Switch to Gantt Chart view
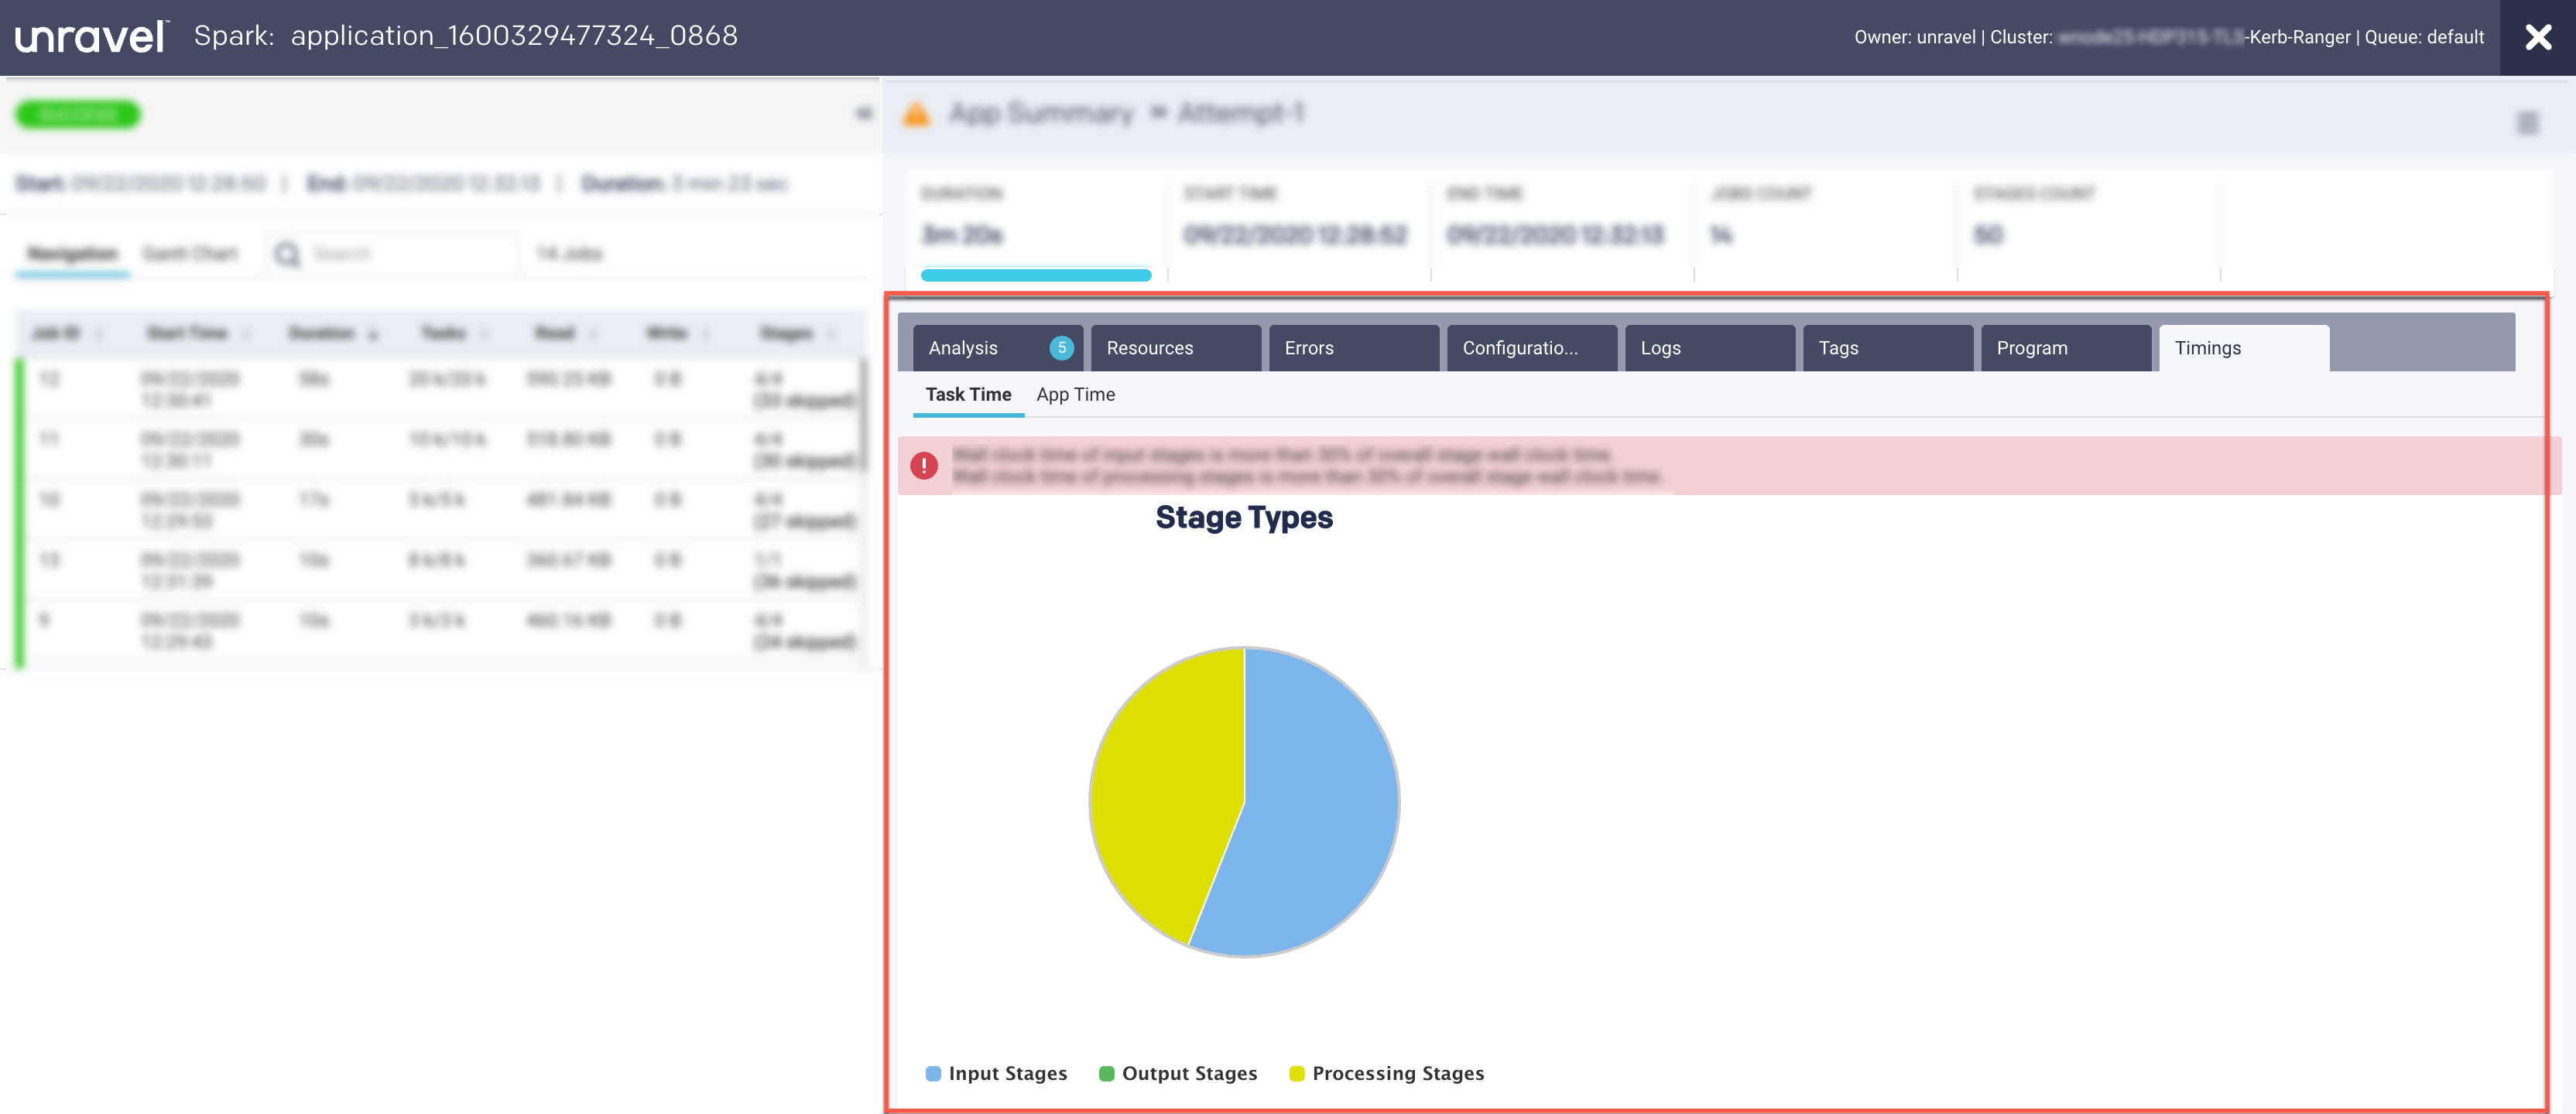 pos(190,254)
